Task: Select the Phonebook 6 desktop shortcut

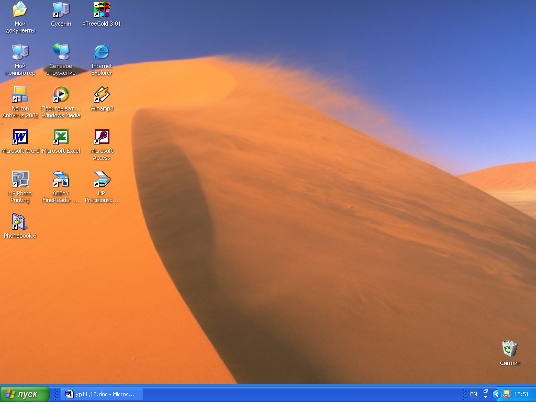Action: coord(20,226)
